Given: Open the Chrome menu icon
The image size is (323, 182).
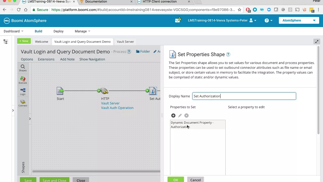Looking at the screenshot, I should pos(318,10).
